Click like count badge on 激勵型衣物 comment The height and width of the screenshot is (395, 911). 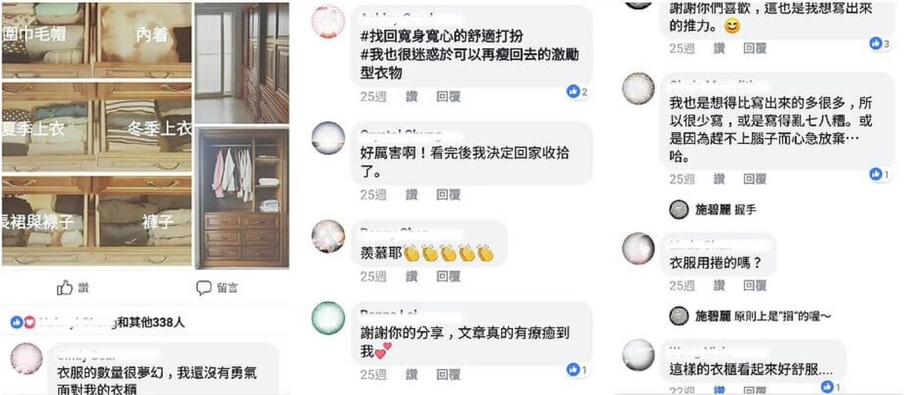577,92
